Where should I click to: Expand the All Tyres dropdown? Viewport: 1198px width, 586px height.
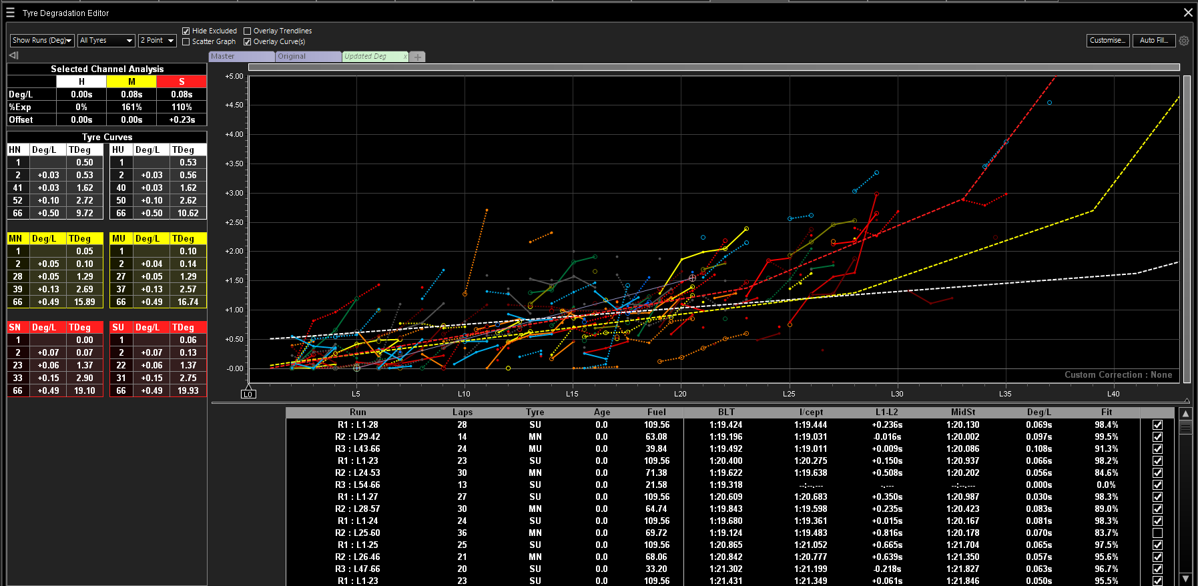coord(106,41)
